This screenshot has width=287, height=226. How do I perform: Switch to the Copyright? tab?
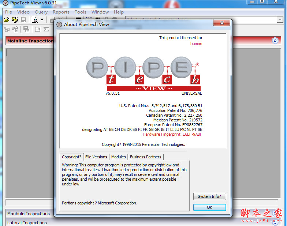[x=72, y=157]
